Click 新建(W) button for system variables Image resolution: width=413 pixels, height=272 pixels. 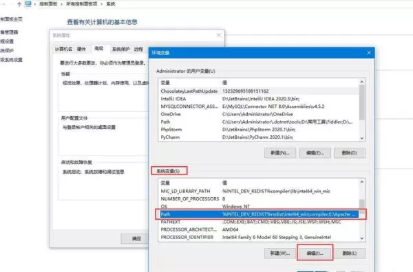coord(280,253)
